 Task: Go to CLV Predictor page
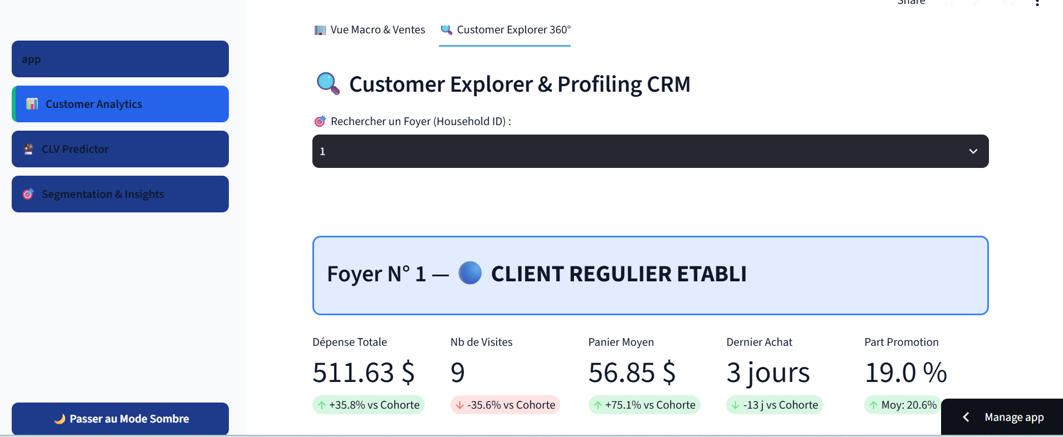pyautogui.click(x=120, y=149)
